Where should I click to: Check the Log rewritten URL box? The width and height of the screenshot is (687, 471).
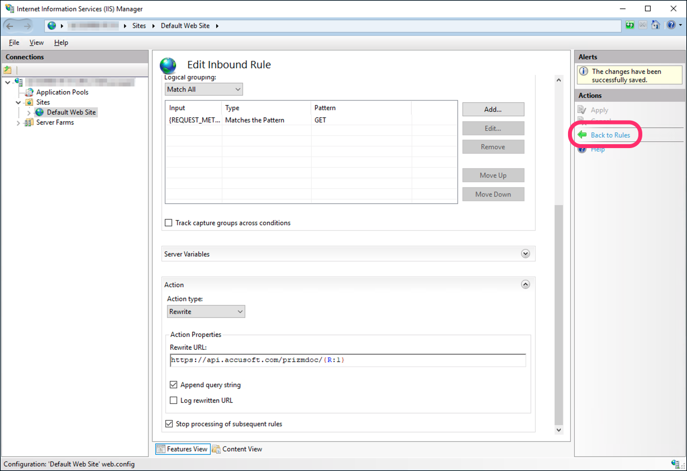(173, 401)
